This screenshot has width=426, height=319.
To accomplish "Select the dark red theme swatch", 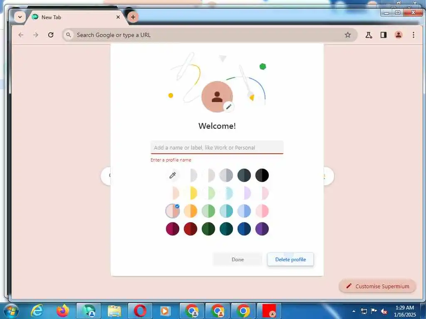I will tap(191, 229).
